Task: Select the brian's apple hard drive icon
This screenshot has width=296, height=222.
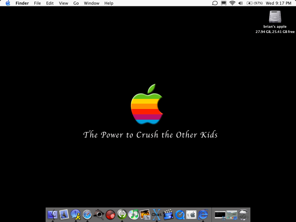Action: click(x=275, y=17)
